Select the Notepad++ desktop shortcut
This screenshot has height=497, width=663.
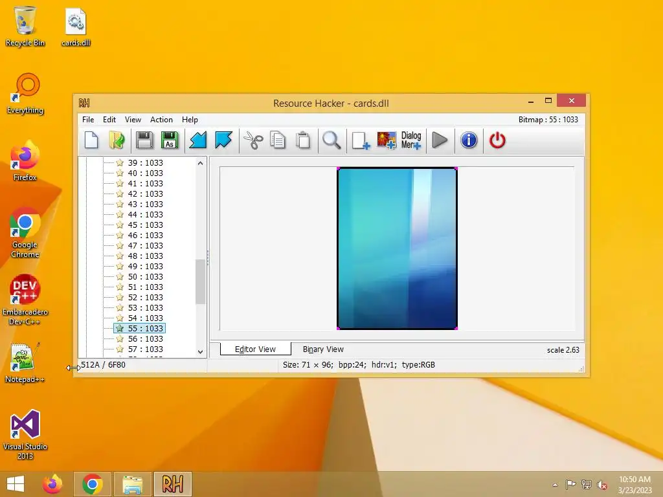click(x=25, y=362)
